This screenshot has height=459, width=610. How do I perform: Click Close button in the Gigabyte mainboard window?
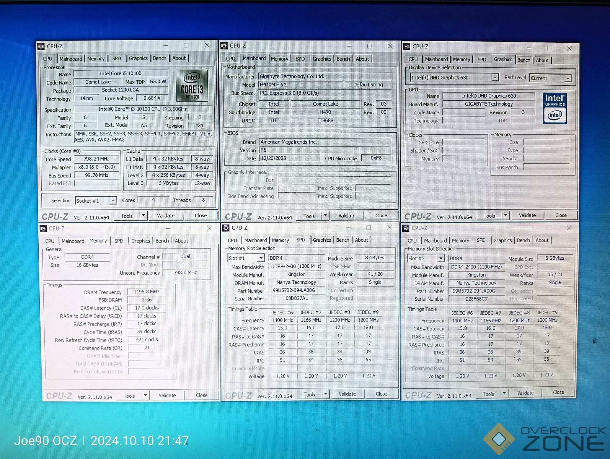[381, 216]
